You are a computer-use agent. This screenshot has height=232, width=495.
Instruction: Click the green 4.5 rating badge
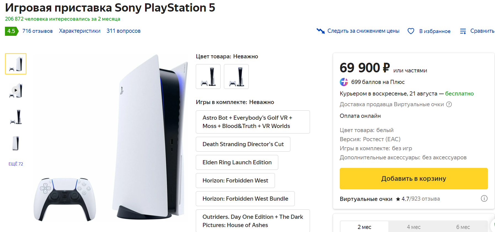[x=11, y=31]
